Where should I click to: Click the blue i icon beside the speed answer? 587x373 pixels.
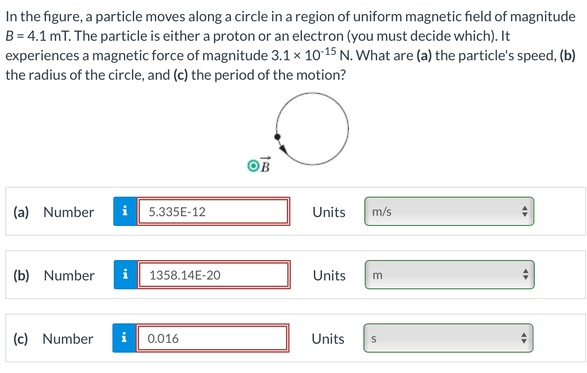[125, 211]
